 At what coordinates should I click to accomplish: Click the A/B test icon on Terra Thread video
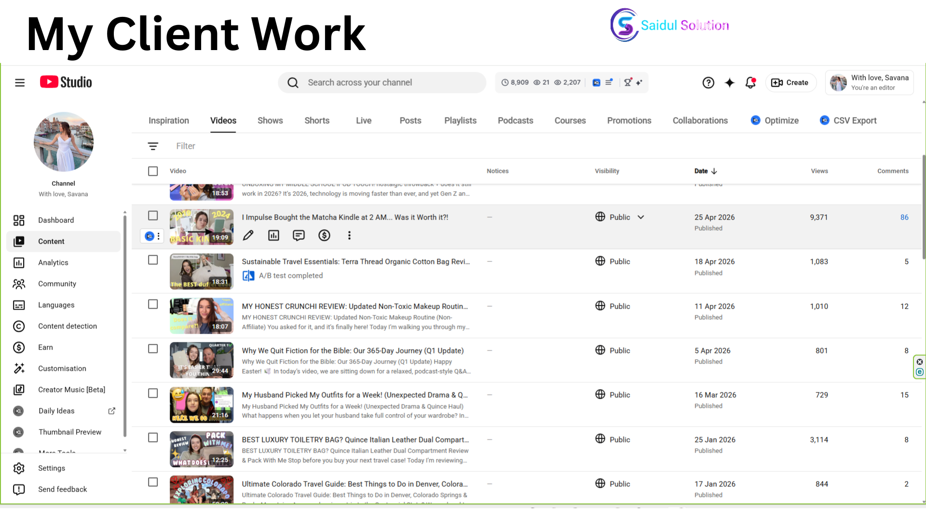coord(248,275)
